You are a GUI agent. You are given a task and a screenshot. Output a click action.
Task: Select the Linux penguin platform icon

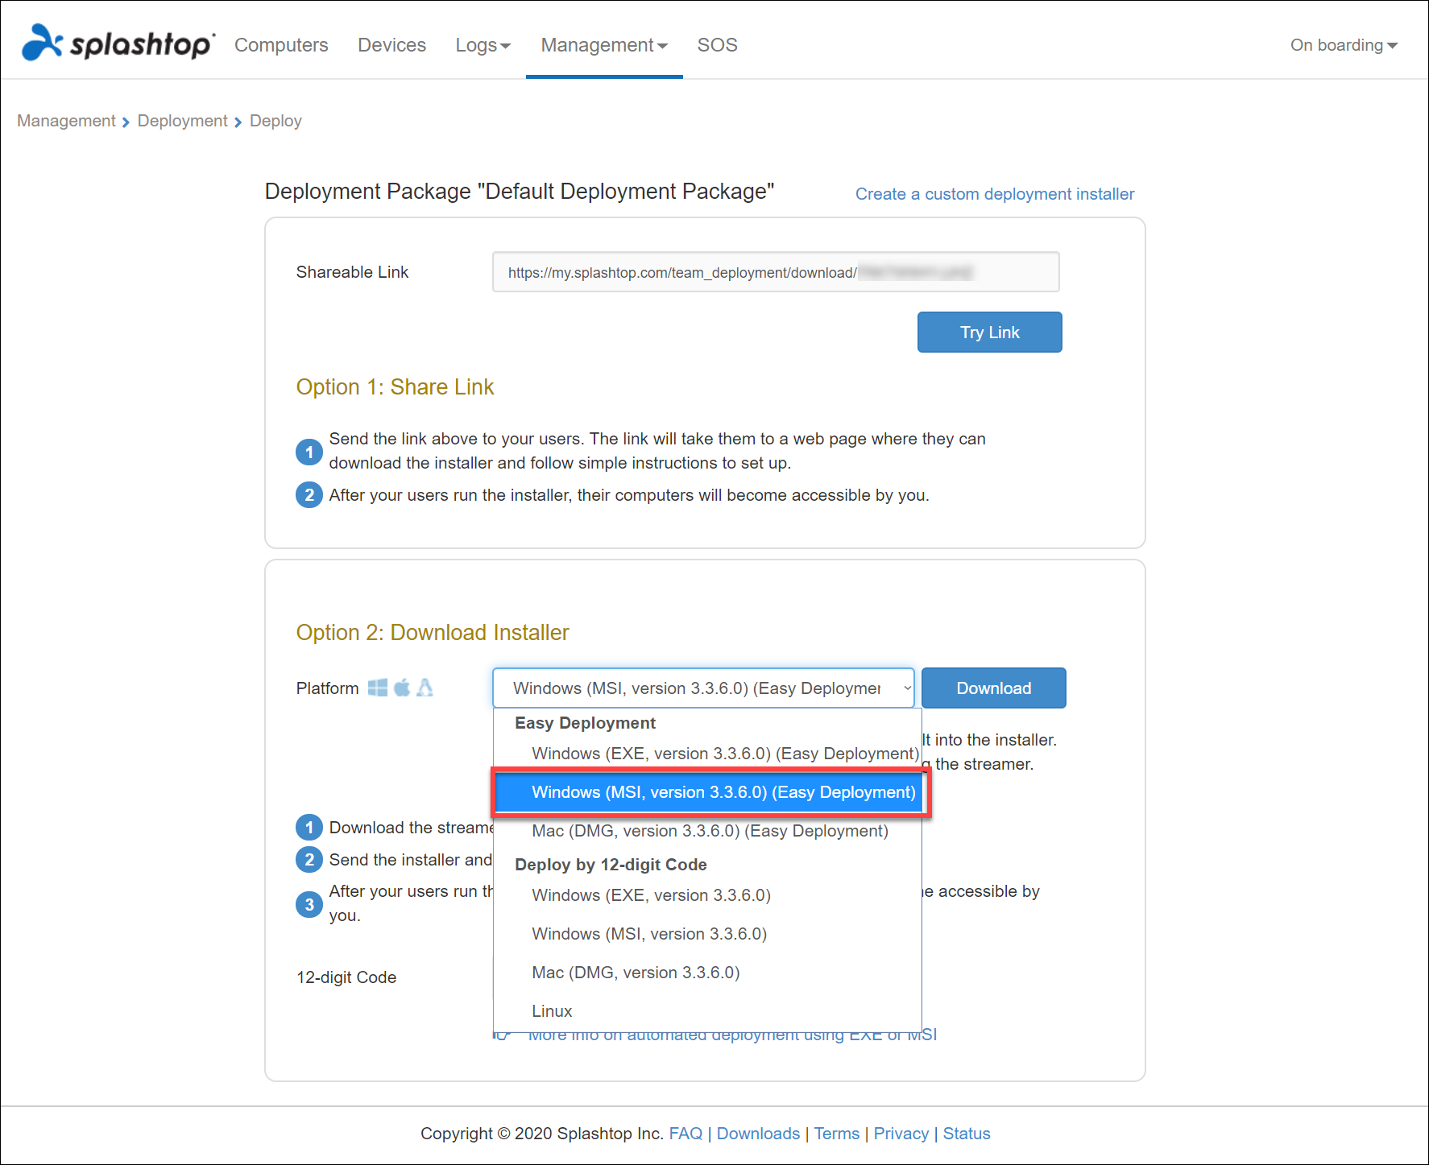pyautogui.click(x=425, y=688)
